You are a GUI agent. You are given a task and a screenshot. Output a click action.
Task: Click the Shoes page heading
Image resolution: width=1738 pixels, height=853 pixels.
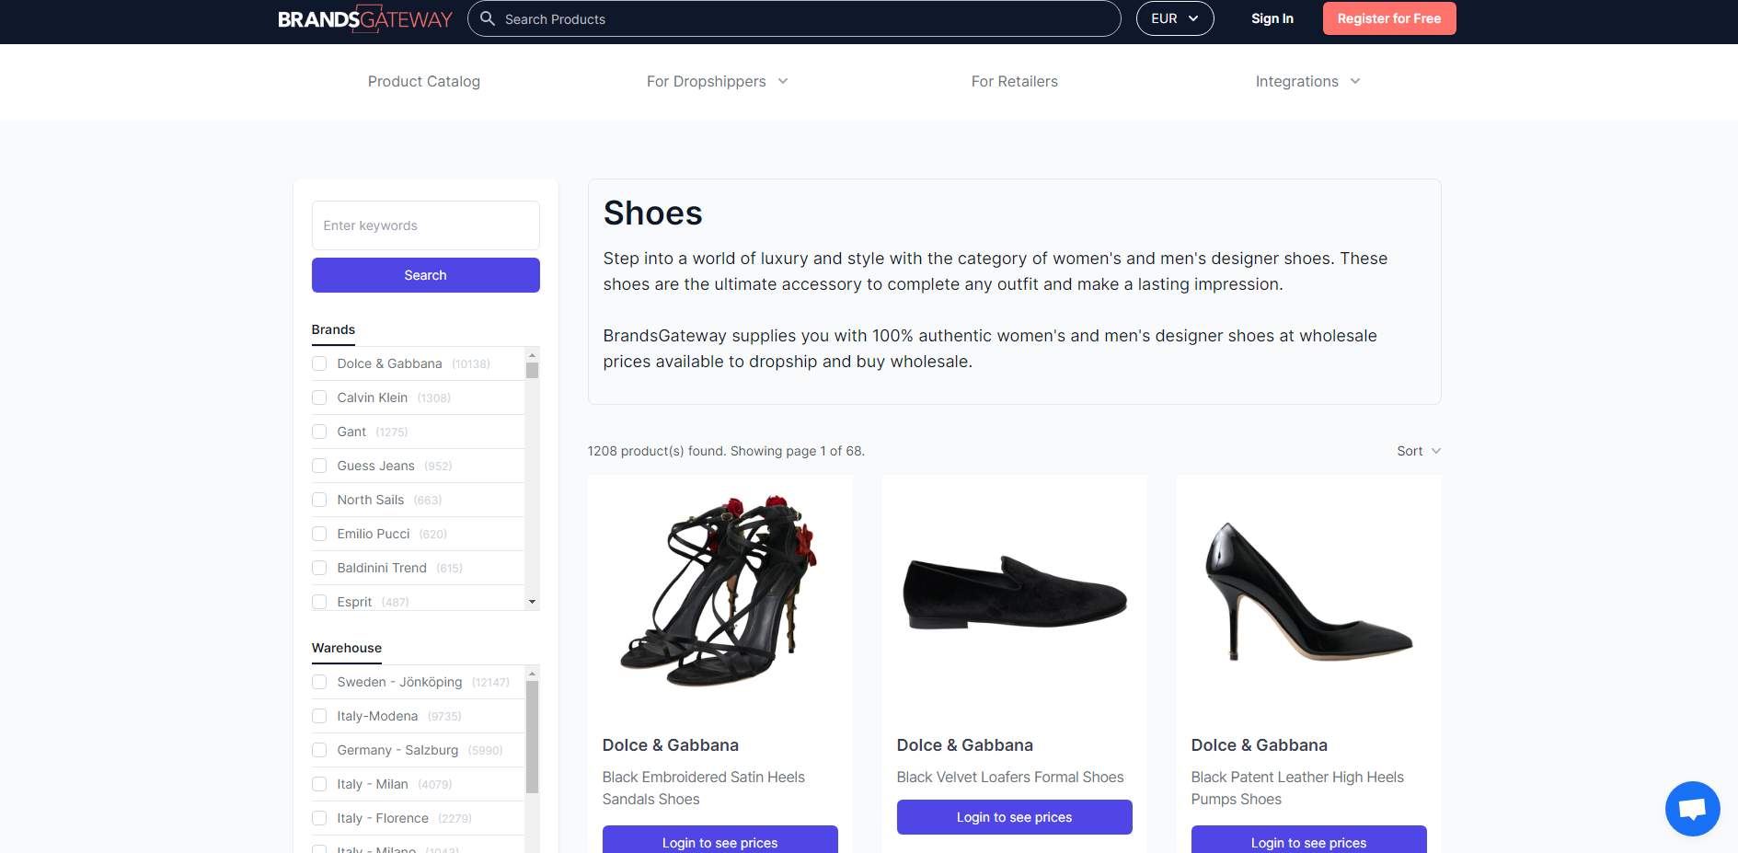pyautogui.click(x=653, y=213)
